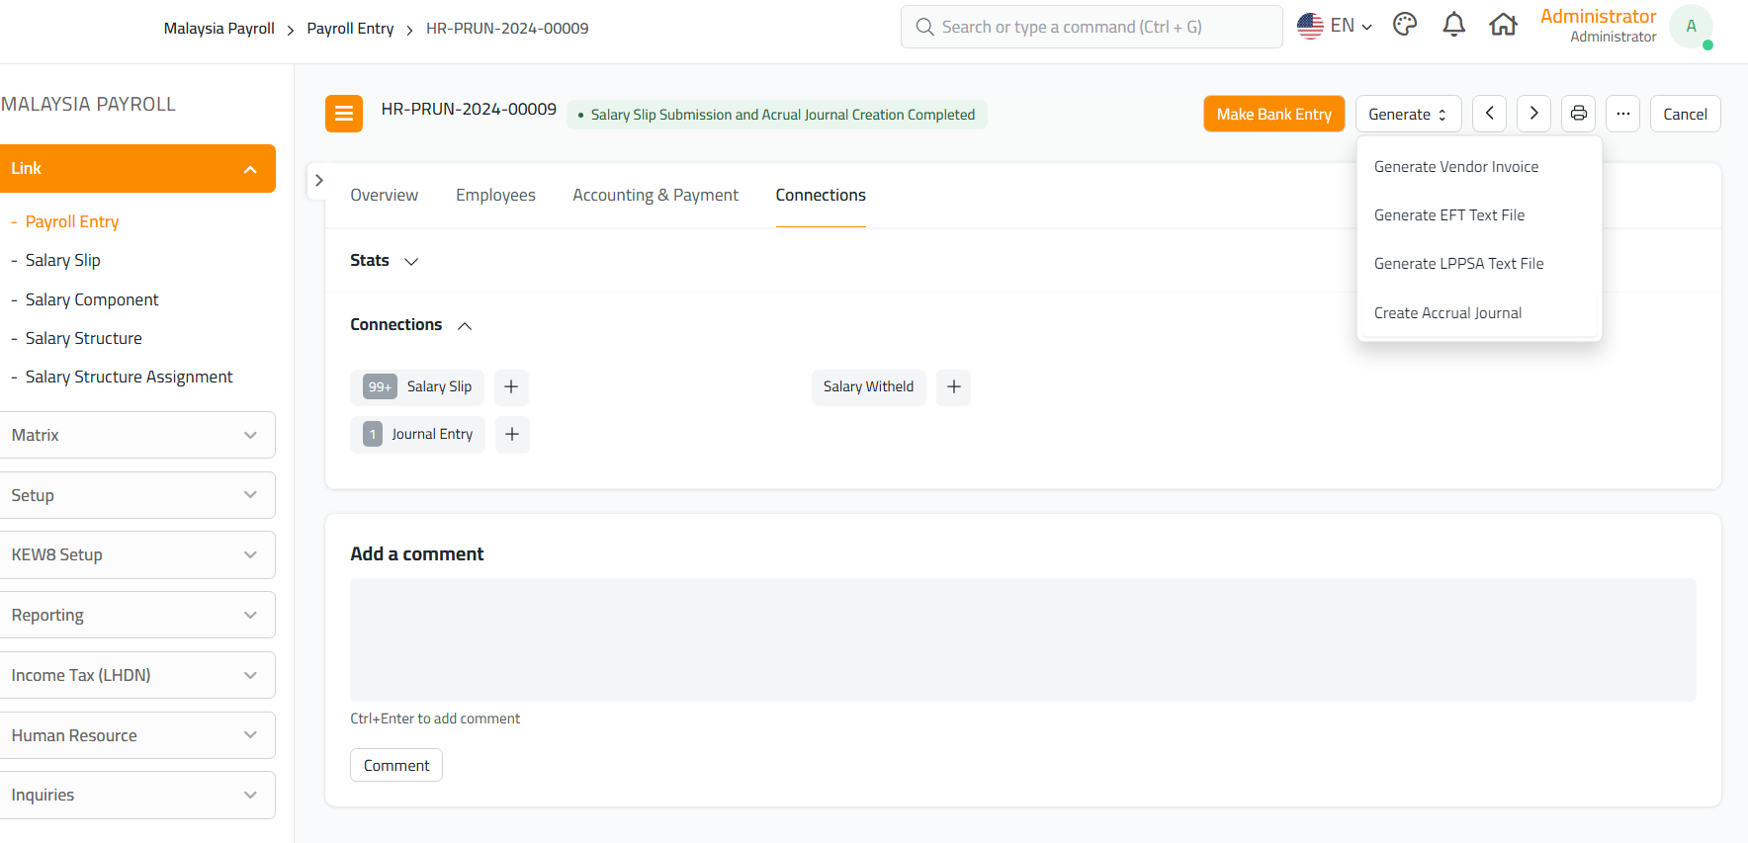The image size is (1748, 843).
Task: Click the orange hamburger sidebar toggle icon
Action: (343, 114)
